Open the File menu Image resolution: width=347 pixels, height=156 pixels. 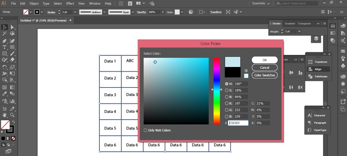click(x=13, y=4)
